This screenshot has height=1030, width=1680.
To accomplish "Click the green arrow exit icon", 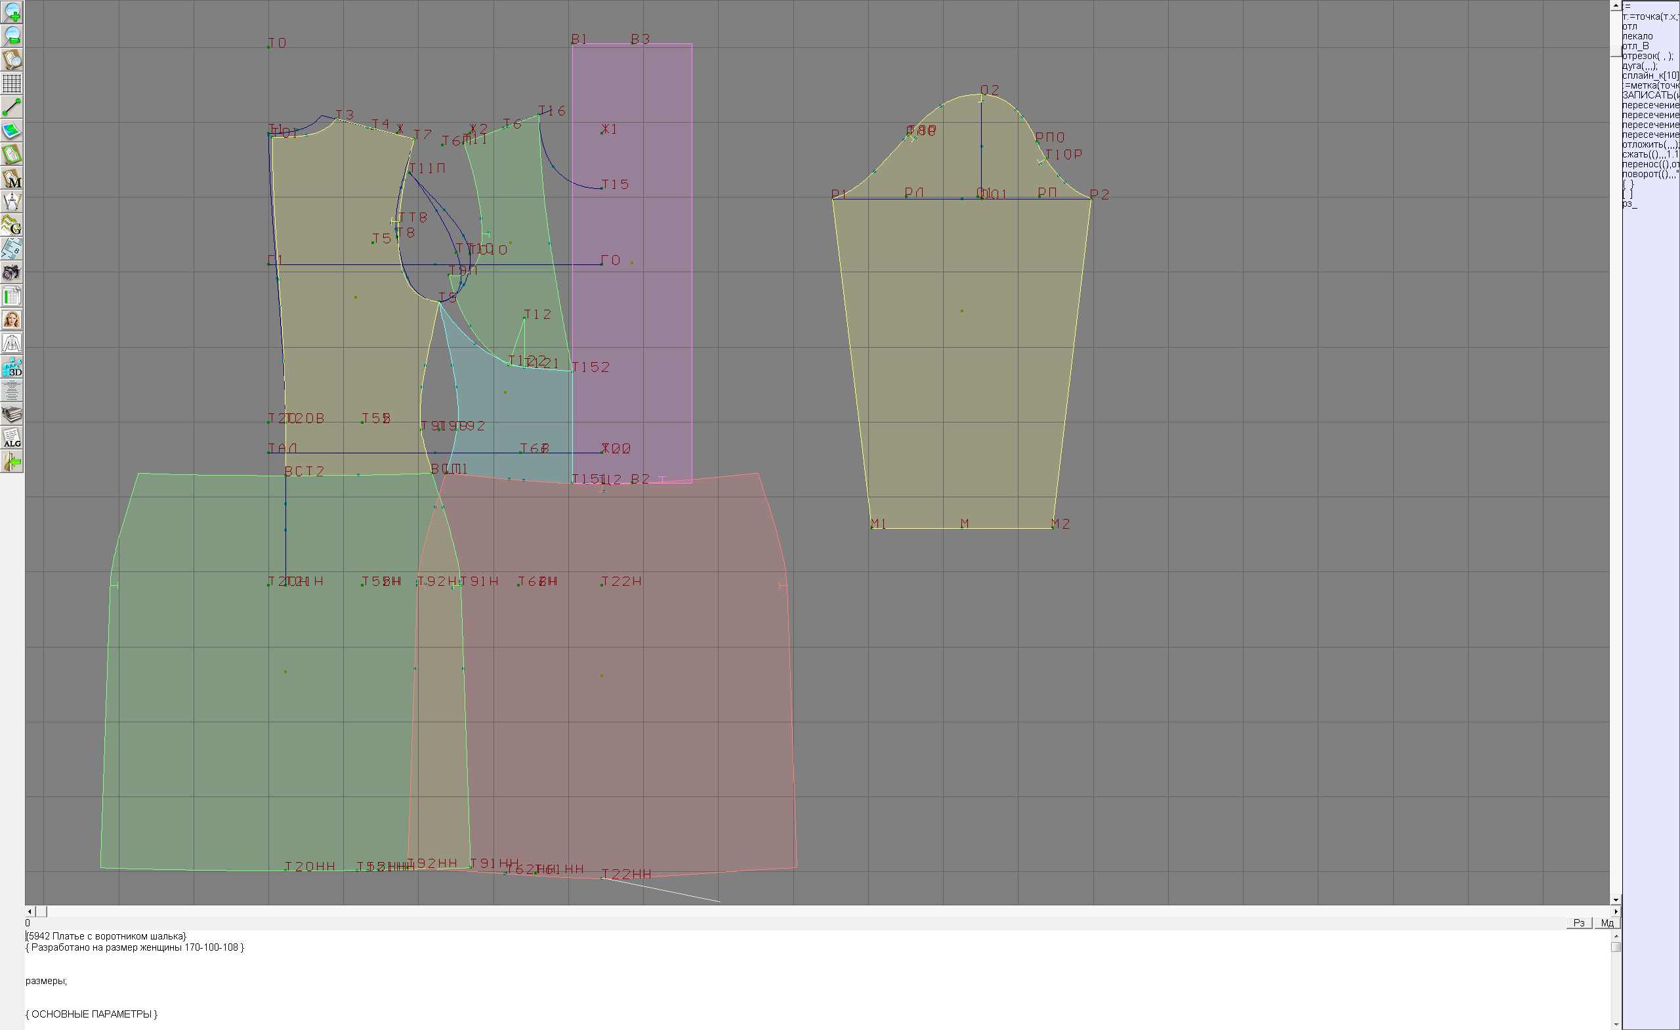I will click(12, 462).
